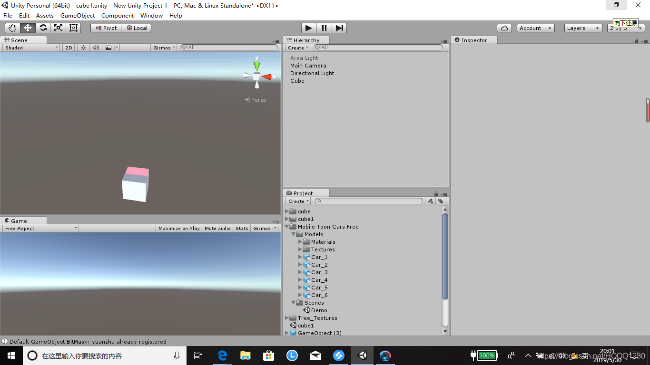Toggle Pivot/Center handle position
This screenshot has width=650, height=365.
click(x=106, y=28)
